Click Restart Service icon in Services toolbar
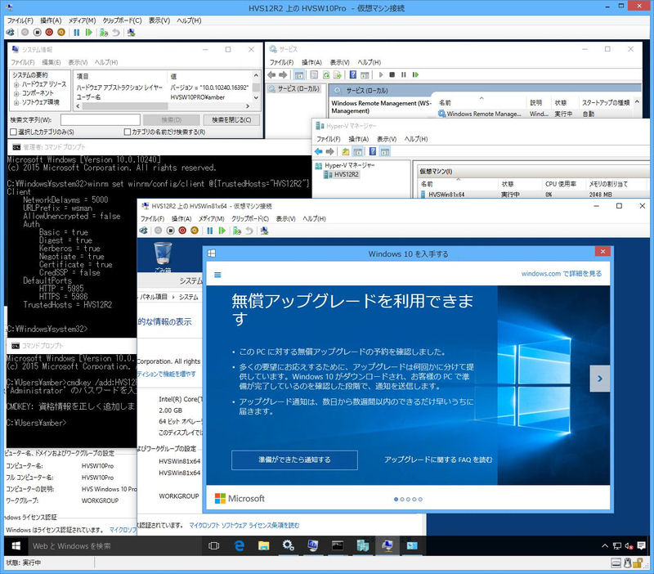 click(x=415, y=74)
